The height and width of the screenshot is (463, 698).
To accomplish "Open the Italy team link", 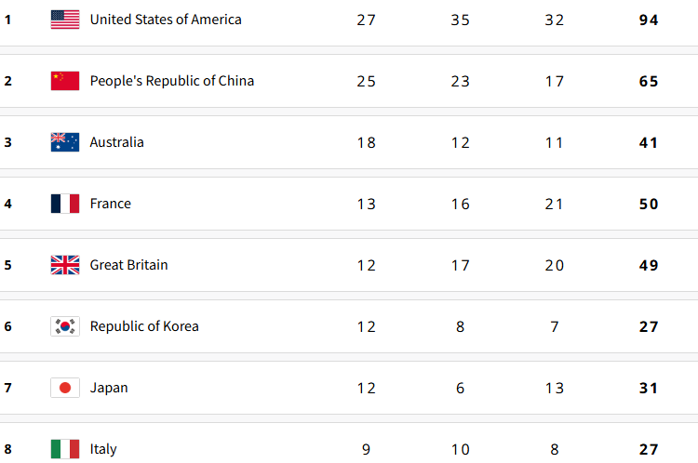I will coord(103,449).
